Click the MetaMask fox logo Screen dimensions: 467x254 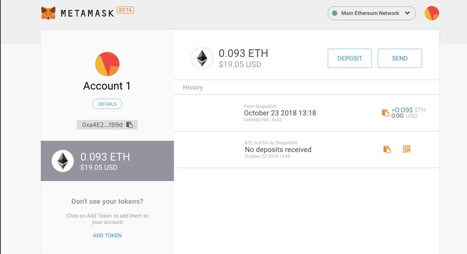(x=48, y=13)
